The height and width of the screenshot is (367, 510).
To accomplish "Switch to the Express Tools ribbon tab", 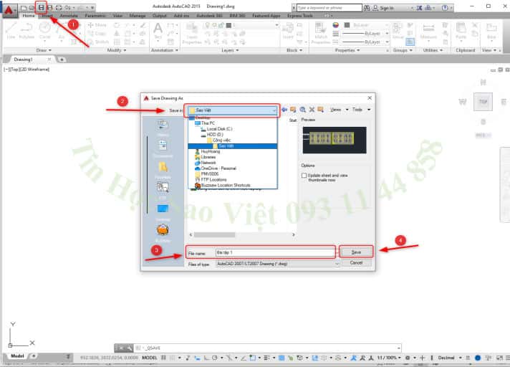I will [x=300, y=15].
